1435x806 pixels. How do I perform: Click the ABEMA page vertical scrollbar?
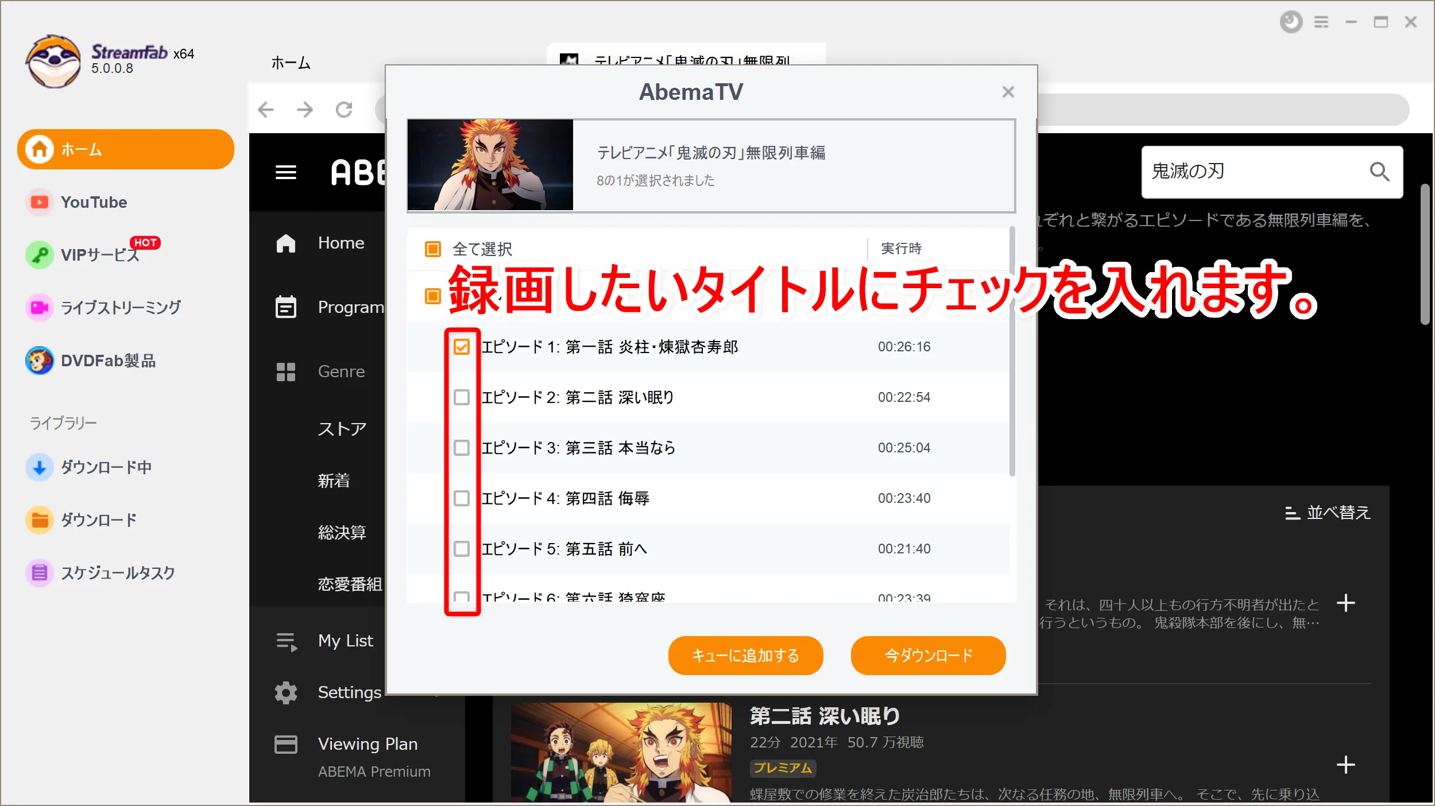point(1425,254)
